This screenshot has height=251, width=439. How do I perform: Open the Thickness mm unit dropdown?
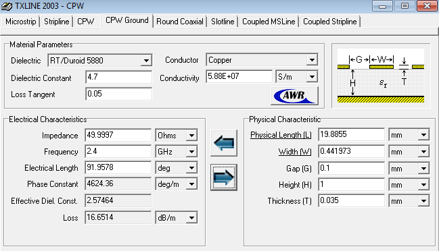[x=423, y=201]
